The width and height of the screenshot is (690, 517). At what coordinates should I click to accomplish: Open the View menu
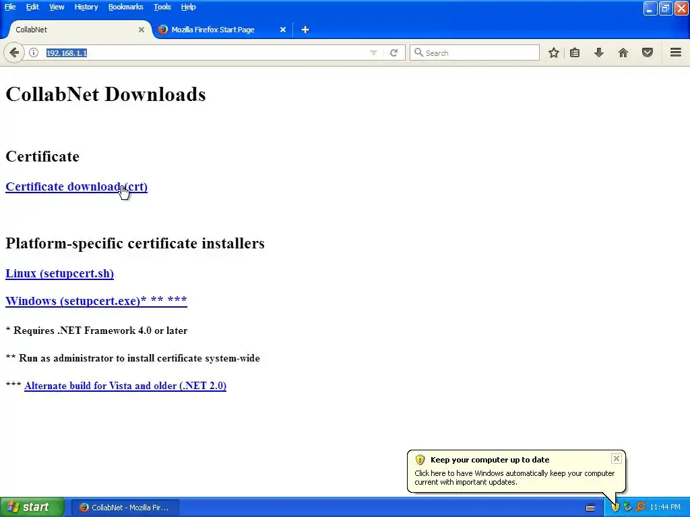tap(57, 7)
